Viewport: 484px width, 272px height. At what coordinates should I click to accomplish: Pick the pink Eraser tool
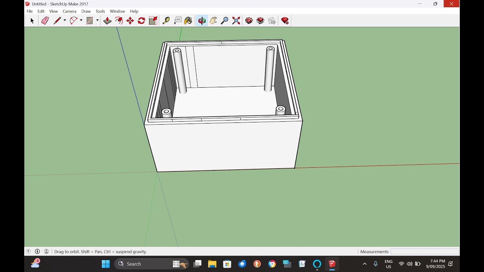coord(45,21)
